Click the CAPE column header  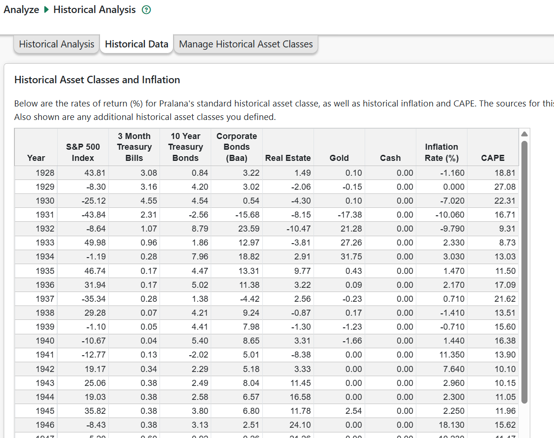[x=493, y=158]
